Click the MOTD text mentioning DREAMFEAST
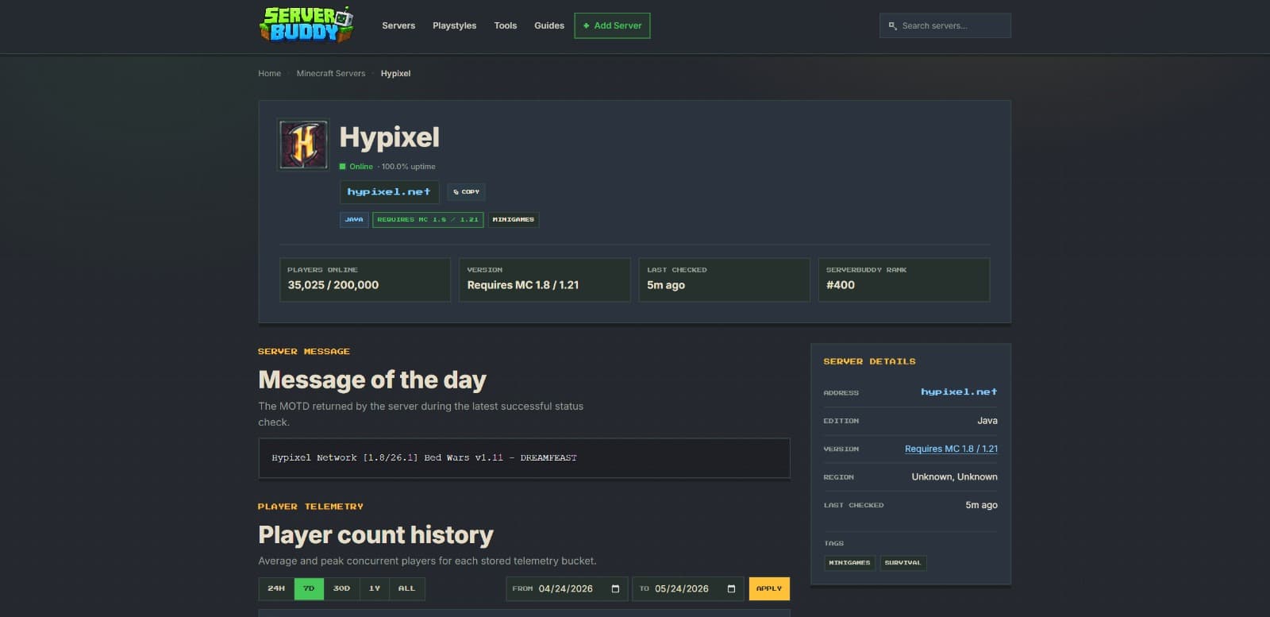 425,458
